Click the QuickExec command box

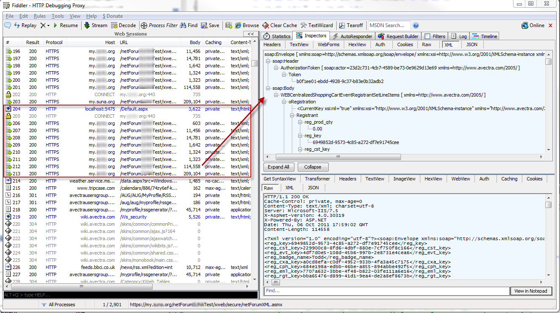pyautogui.click(x=130, y=295)
